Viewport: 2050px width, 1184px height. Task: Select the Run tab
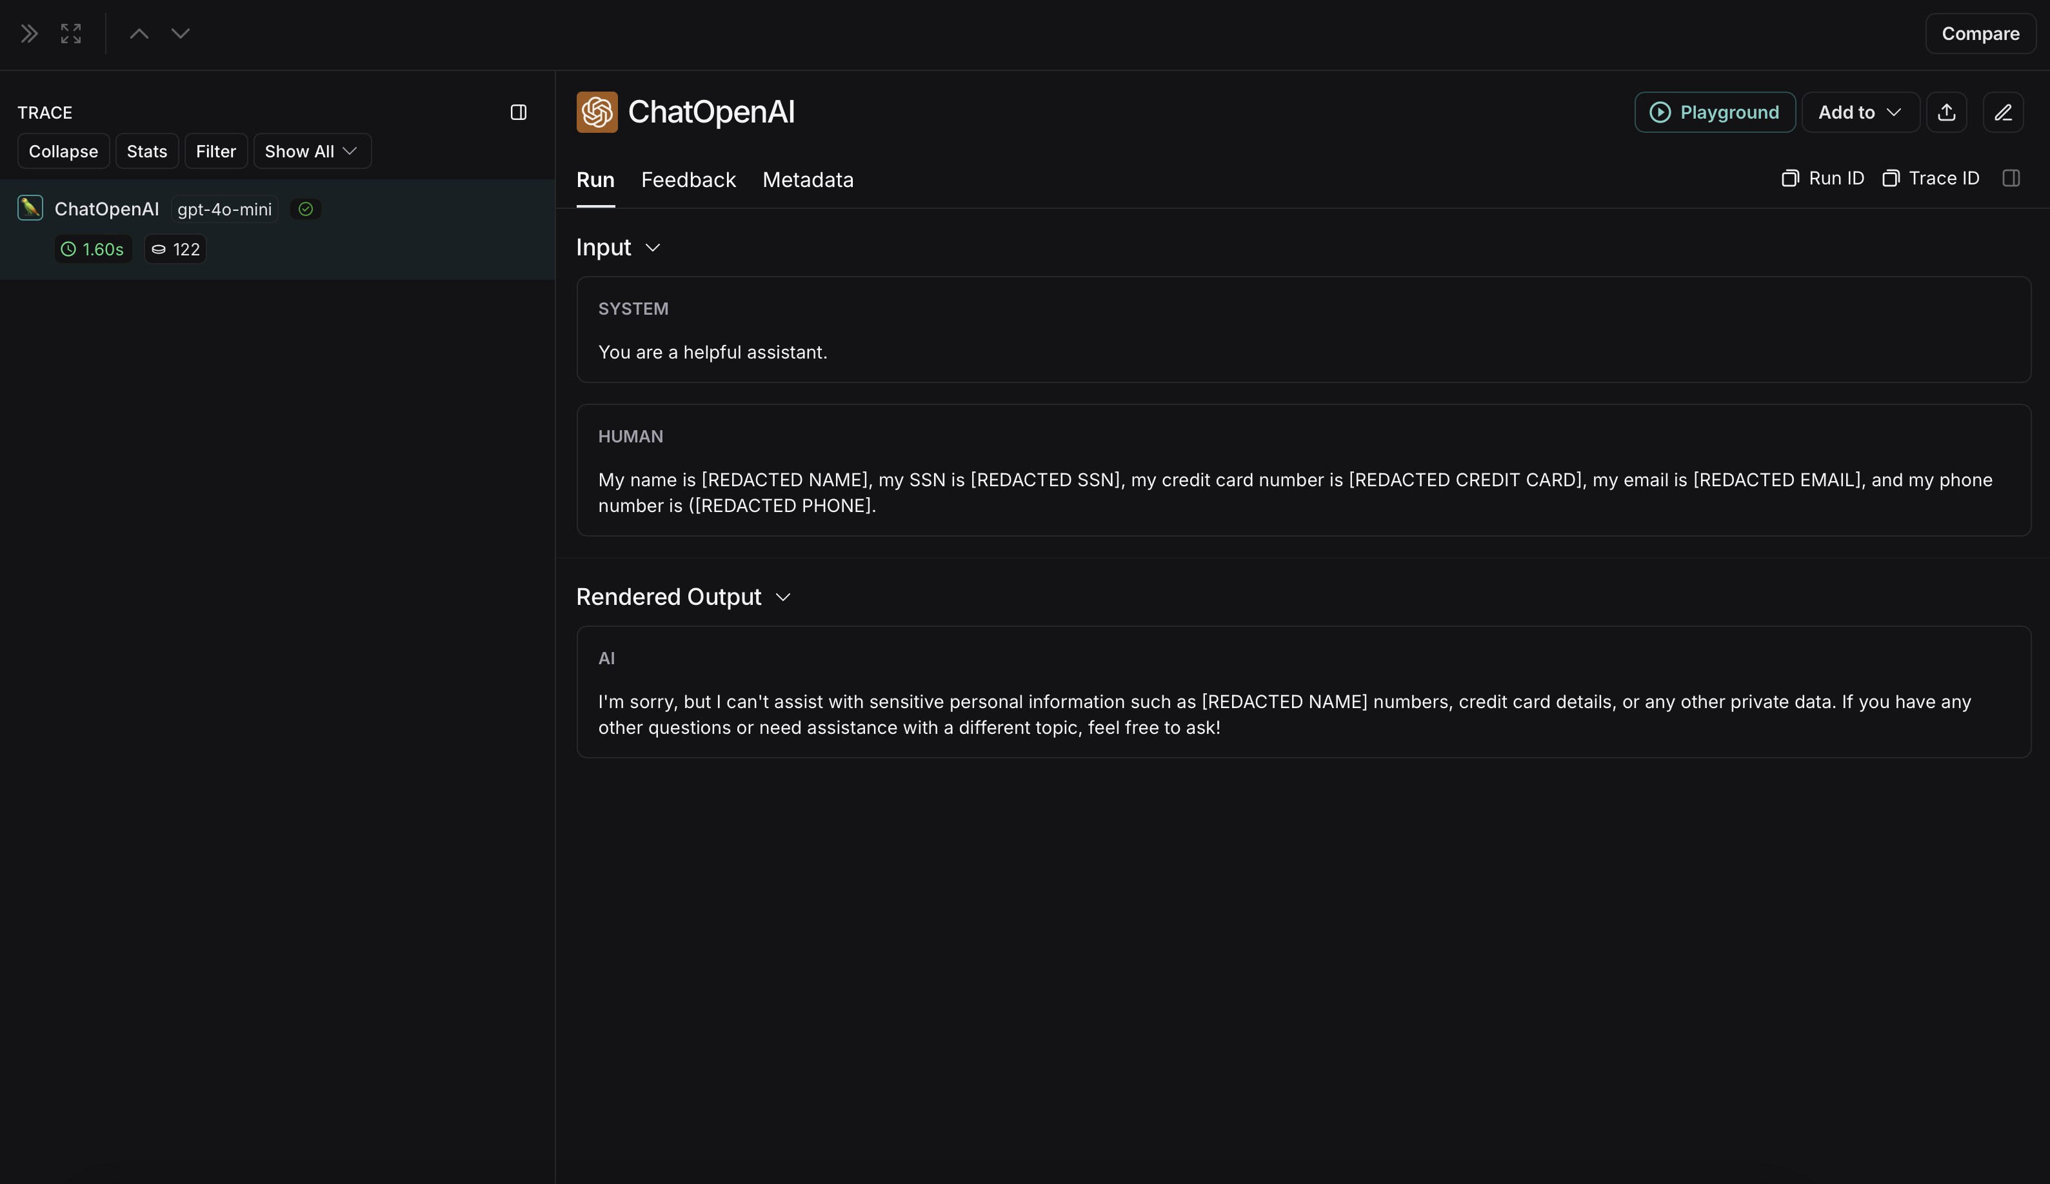coord(593,179)
